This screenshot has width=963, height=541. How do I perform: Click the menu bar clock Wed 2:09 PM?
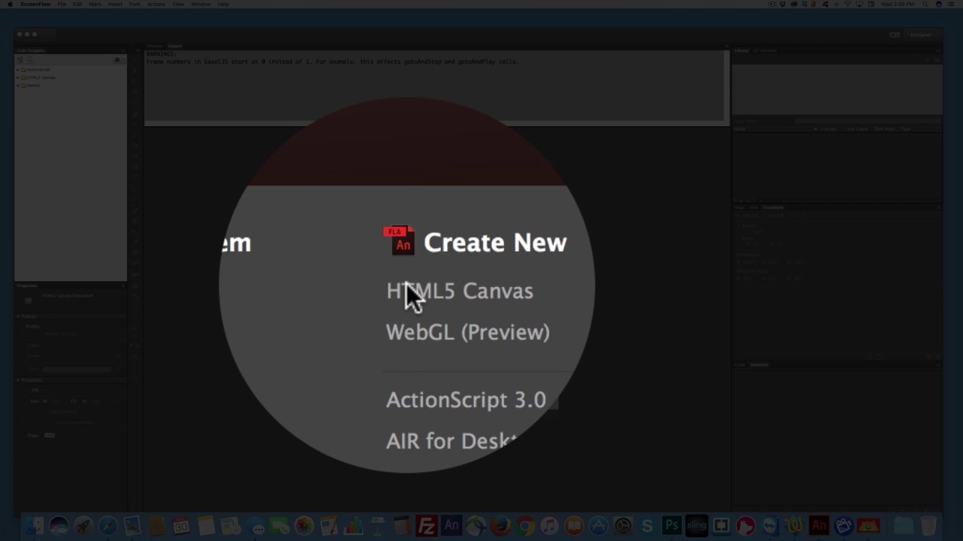point(897,4)
